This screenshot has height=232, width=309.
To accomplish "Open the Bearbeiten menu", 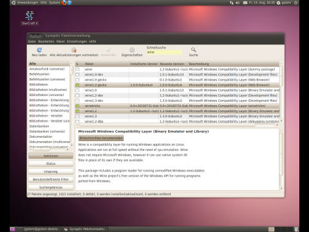I will point(46,41).
